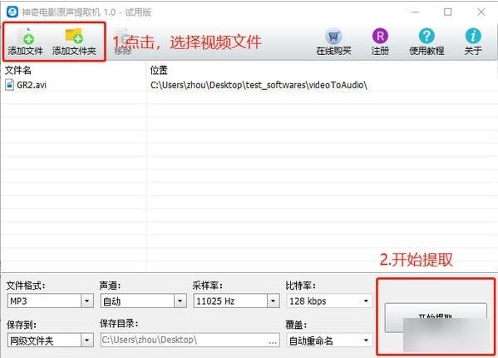Screen dimensions: 498x358
Task: Open the 覆盖 自动重命名 dropdown
Action: click(366, 341)
